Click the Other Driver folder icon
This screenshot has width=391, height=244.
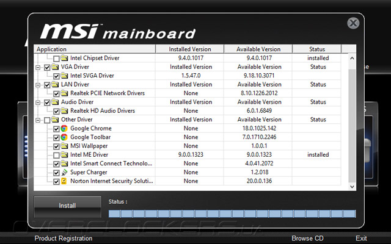55,120
